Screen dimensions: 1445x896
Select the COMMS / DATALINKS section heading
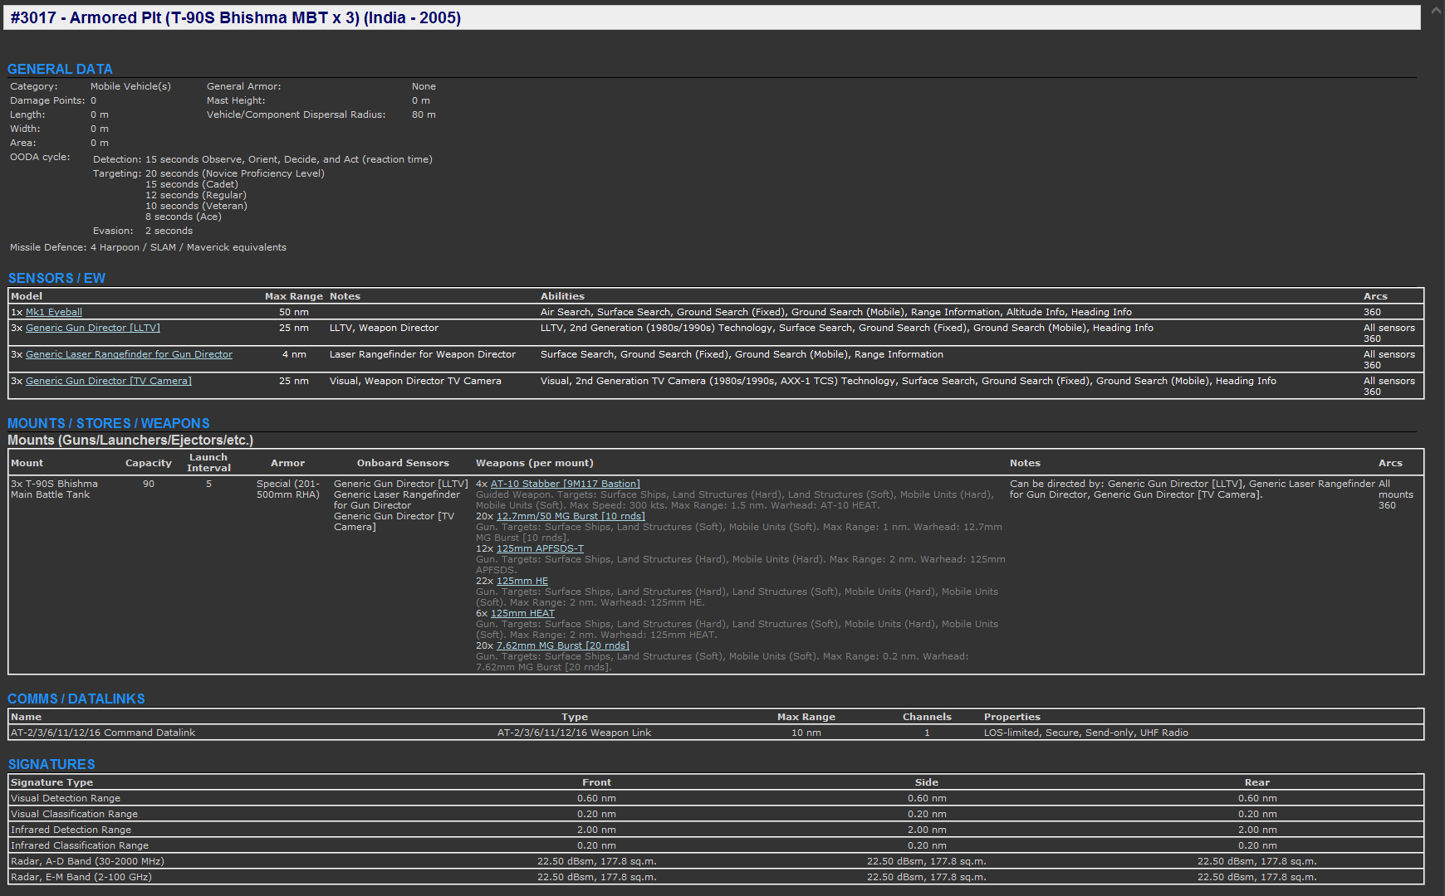(76, 699)
